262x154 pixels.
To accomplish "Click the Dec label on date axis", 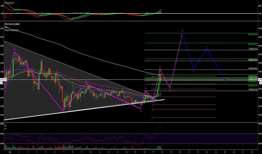I will (x=10, y=152).
